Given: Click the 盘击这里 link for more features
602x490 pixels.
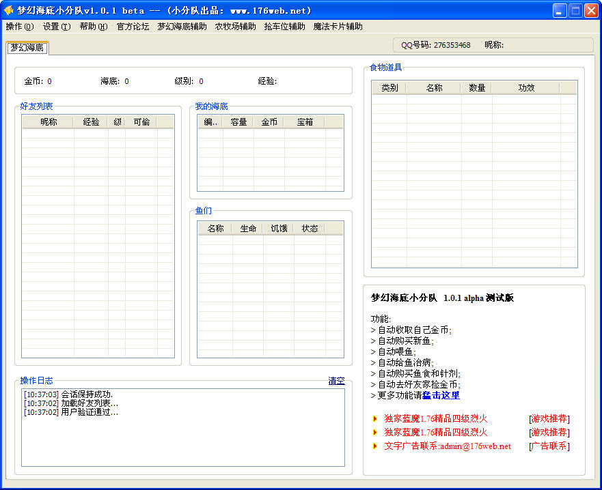Looking at the screenshot, I should point(441,395).
